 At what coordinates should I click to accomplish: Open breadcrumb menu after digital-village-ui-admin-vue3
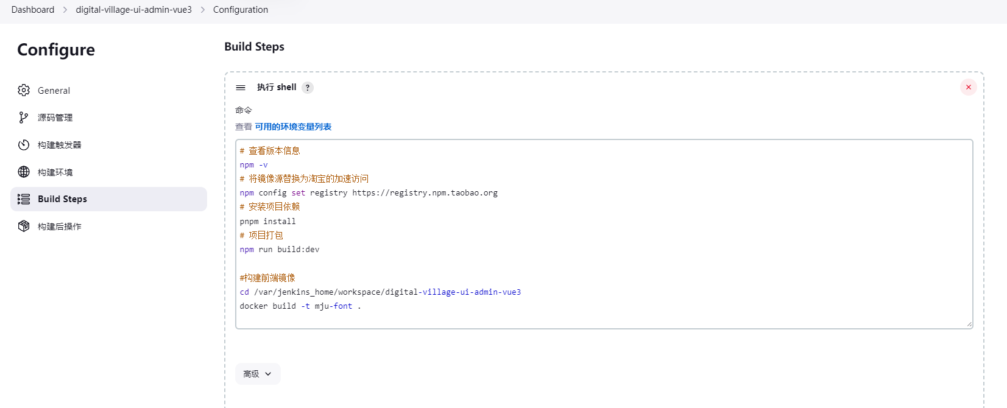(203, 10)
